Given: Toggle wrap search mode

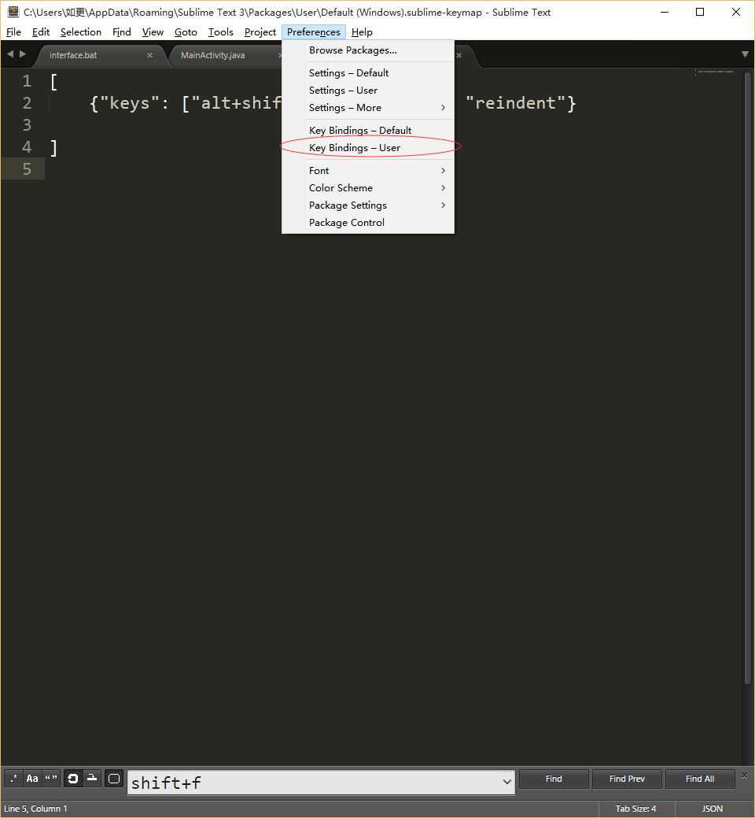Looking at the screenshot, I should click(x=72, y=778).
